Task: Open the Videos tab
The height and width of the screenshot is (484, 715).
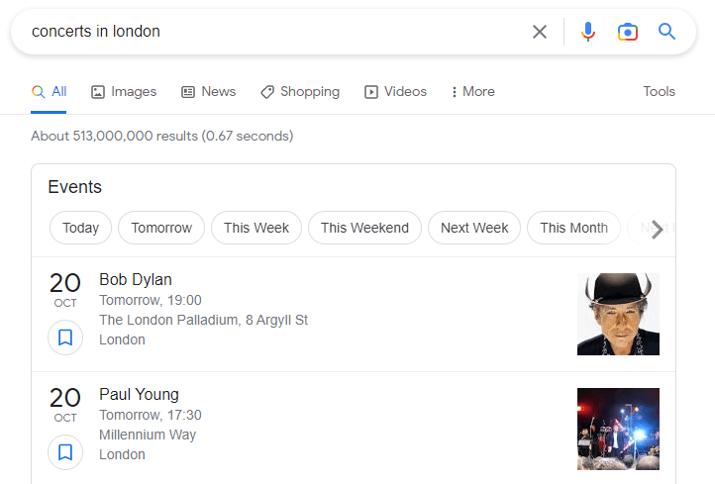Action: coord(395,92)
